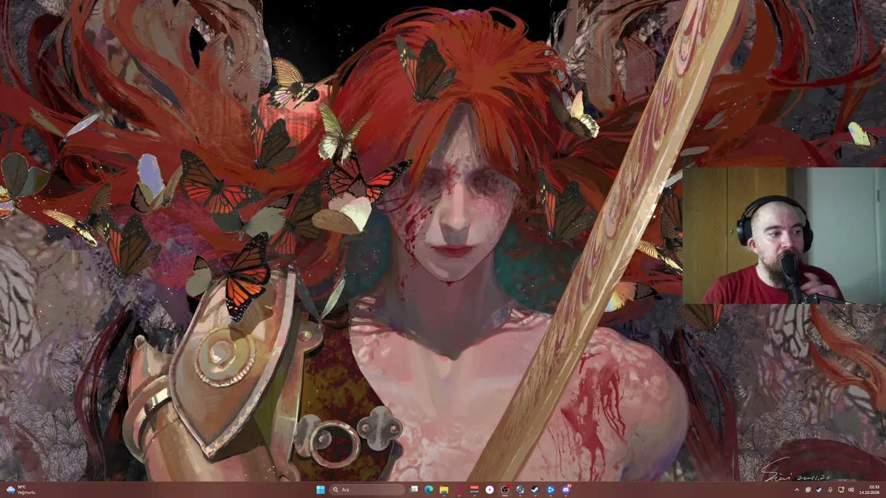Click the "Ara" taskbar search box

tap(367, 490)
